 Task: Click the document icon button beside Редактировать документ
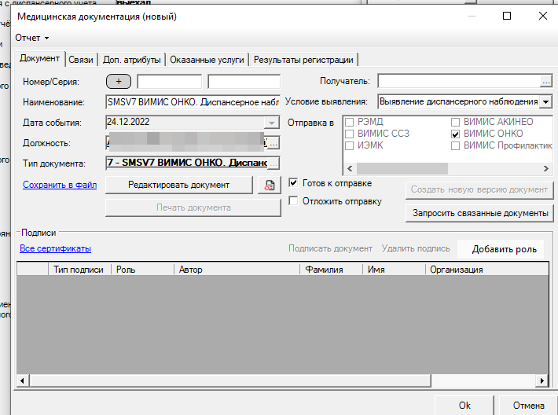click(x=269, y=185)
